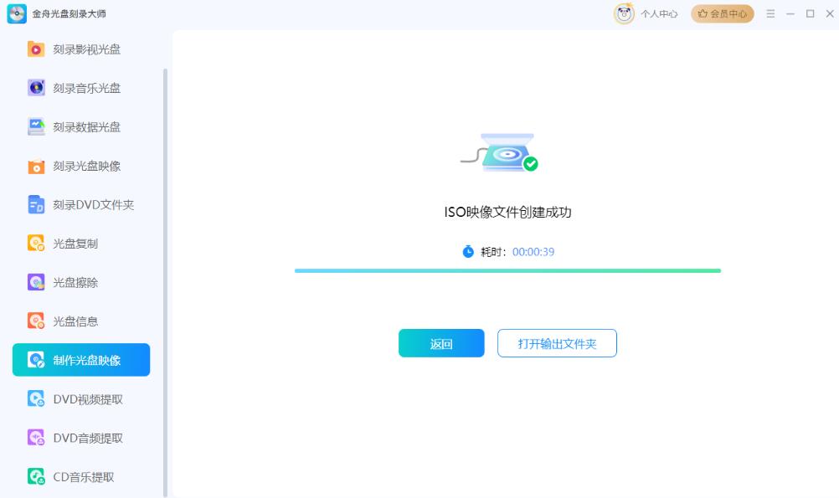Click the 刻录音乐光盘 disc icon
This screenshot has width=839, height=498.
[x=36, y=88]
